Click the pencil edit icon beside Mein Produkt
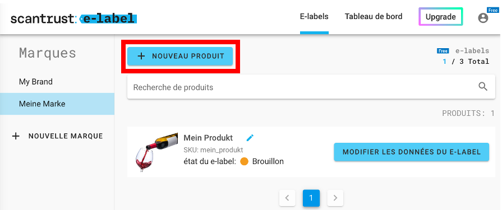 pos(250,138)
